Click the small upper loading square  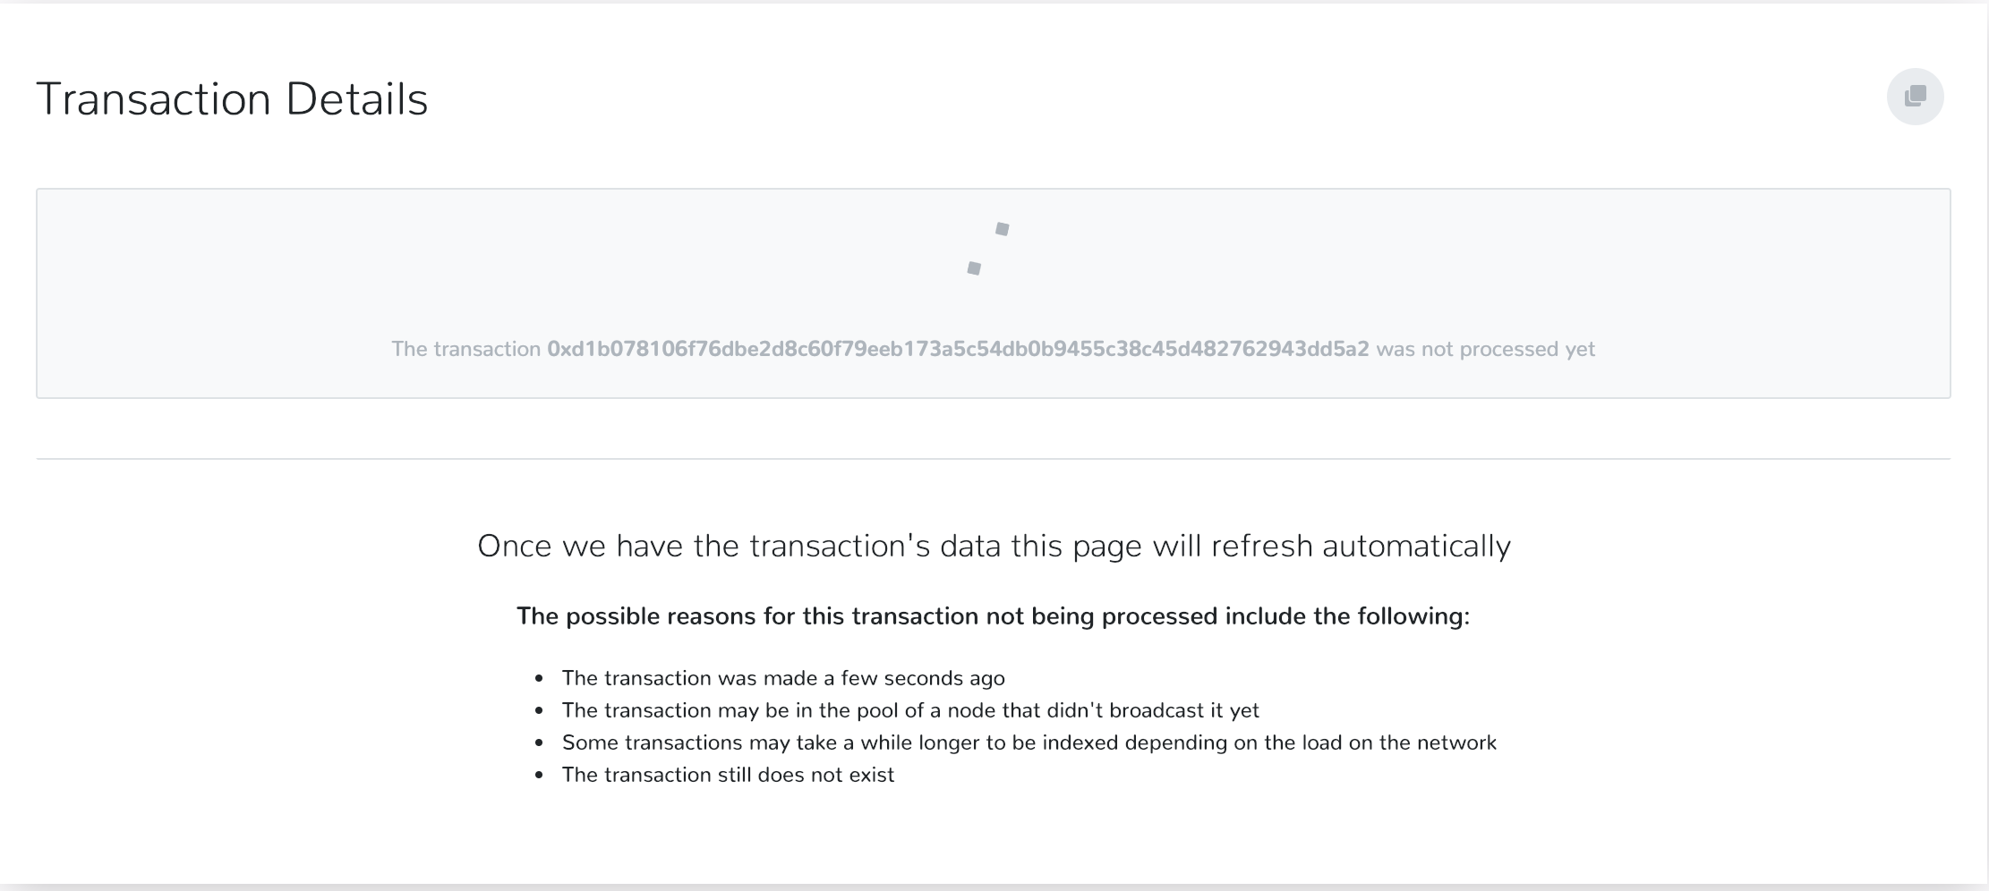1002,230
